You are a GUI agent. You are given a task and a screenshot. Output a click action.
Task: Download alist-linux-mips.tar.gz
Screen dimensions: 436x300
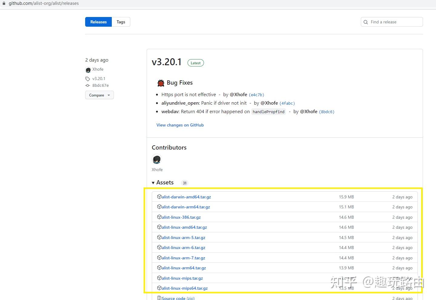click(x=182, y=278)
